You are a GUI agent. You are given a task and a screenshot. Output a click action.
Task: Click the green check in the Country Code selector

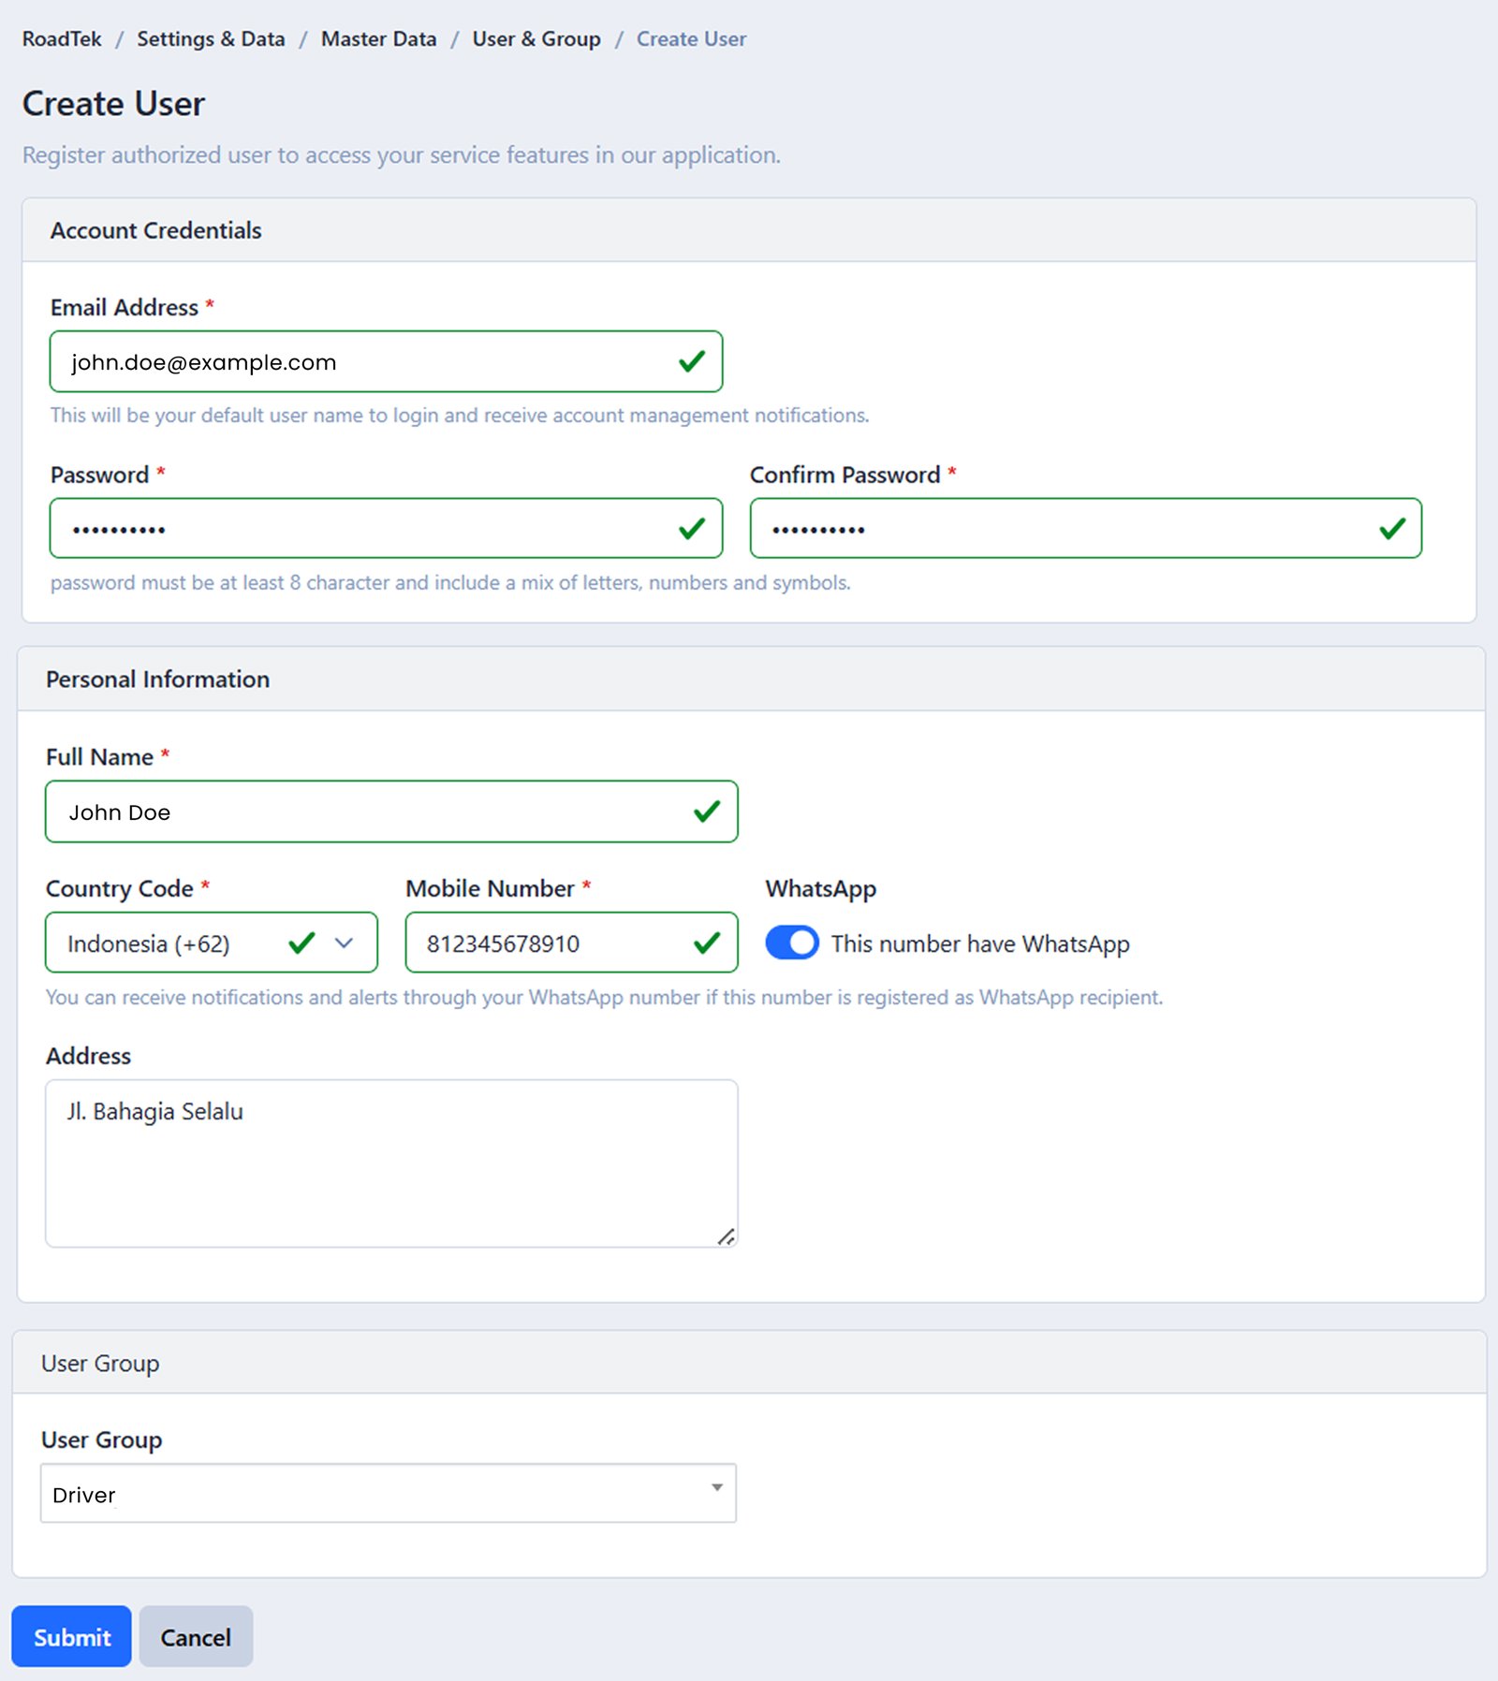(301, 943)
